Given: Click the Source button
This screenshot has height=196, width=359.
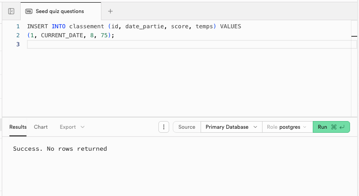Looking at the screenshot, I should [x=187, y=127].
